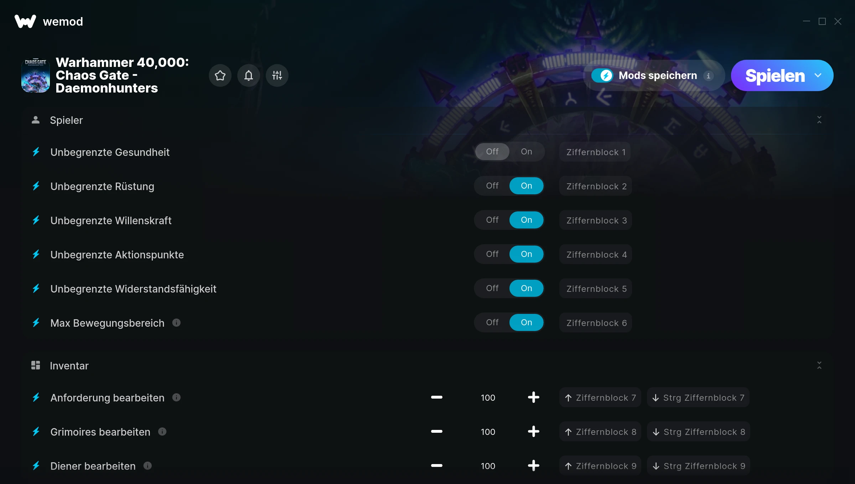Screen dimensions: 855x484
Task: Decrease Grimoires bearbeiten value with minus
Action: coord(436,432)
